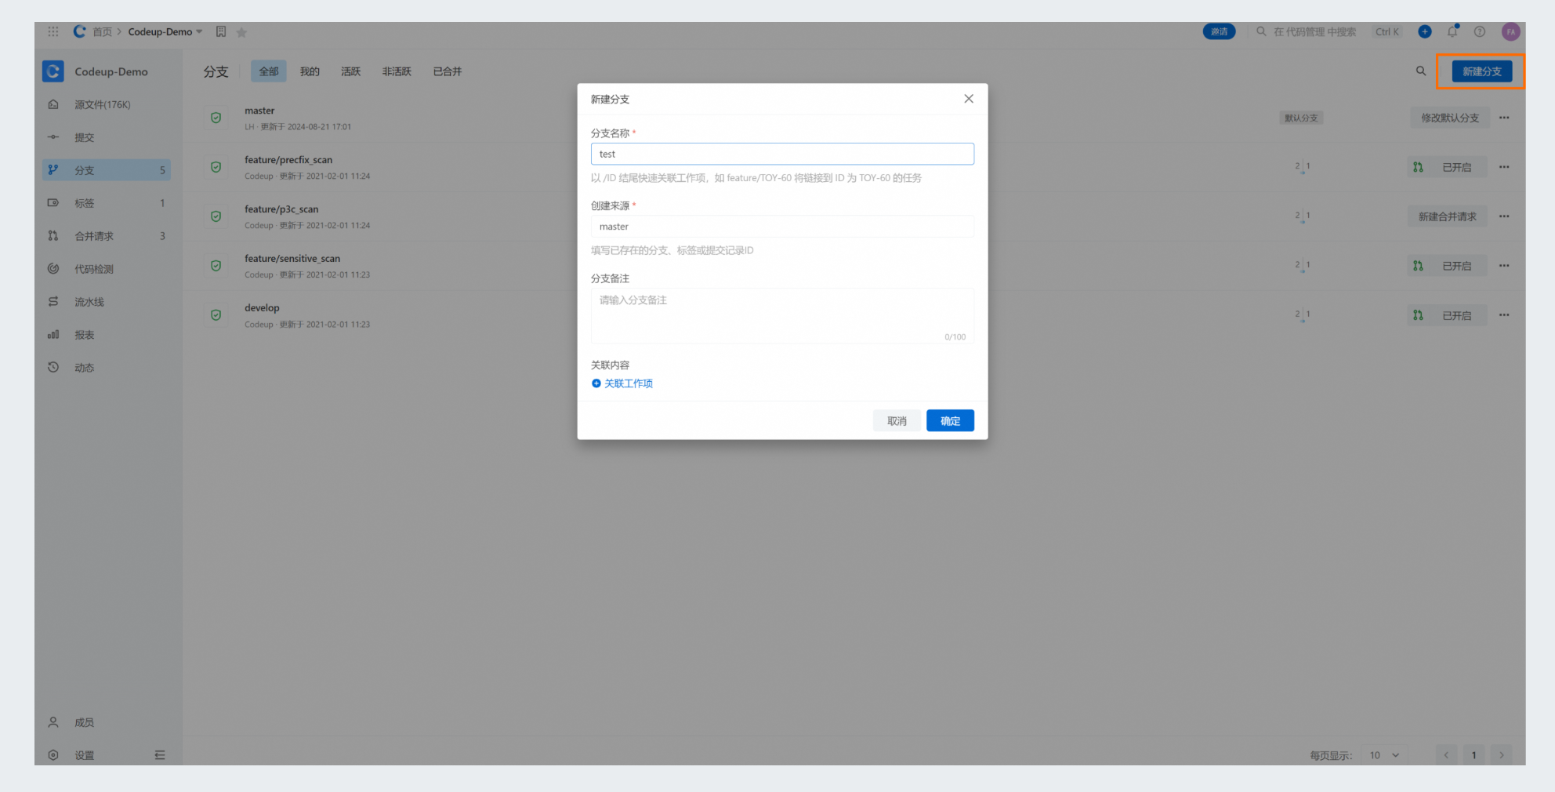Screen dimensions: 1555x792
Task: Open the help question mark icon
Action: (1480, 31)
